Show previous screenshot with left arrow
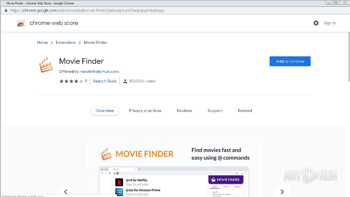This screenshot has width=350, height=197. click(x=66, y=192)
